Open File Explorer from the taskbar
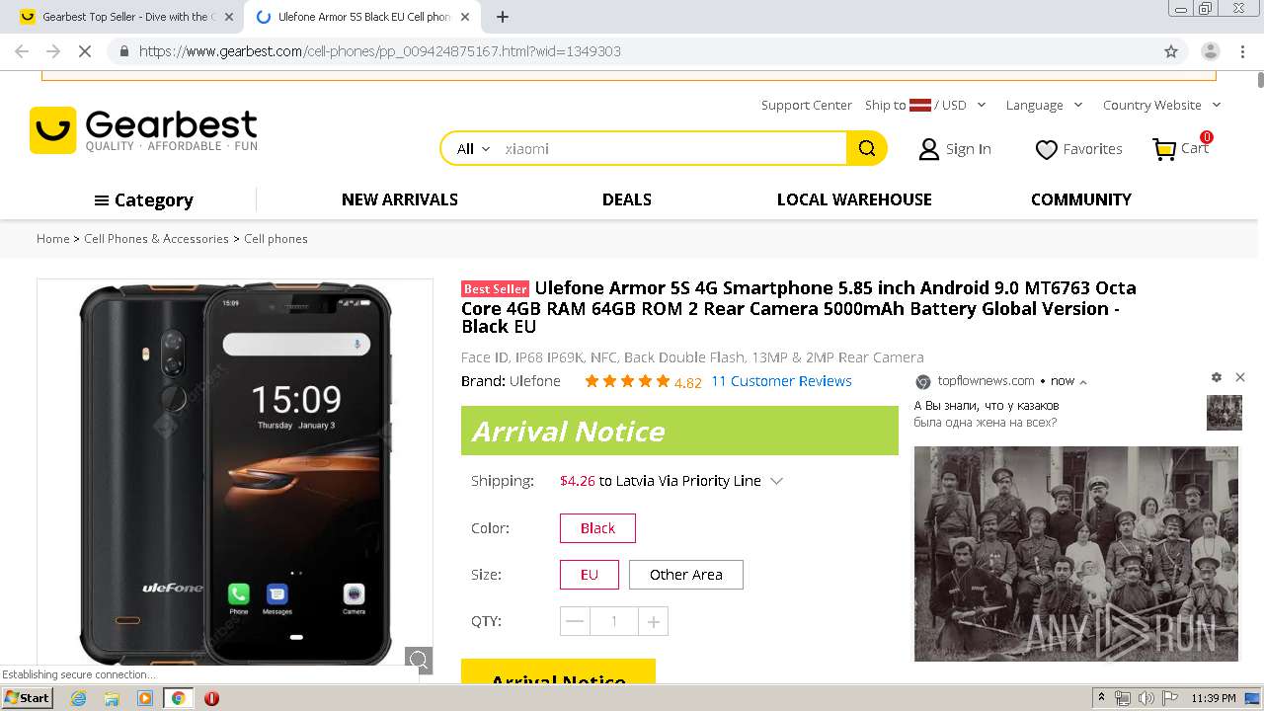Viewport: 1264px width, 711px height. coord(112,698)
